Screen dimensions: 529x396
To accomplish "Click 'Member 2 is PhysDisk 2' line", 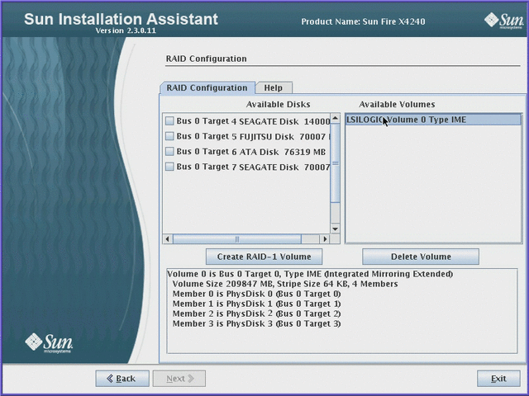I will pyautogui.click(x=257, y=313).
